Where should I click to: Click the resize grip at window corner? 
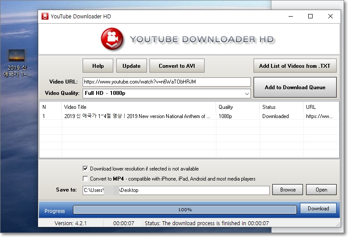pos(338,224)
